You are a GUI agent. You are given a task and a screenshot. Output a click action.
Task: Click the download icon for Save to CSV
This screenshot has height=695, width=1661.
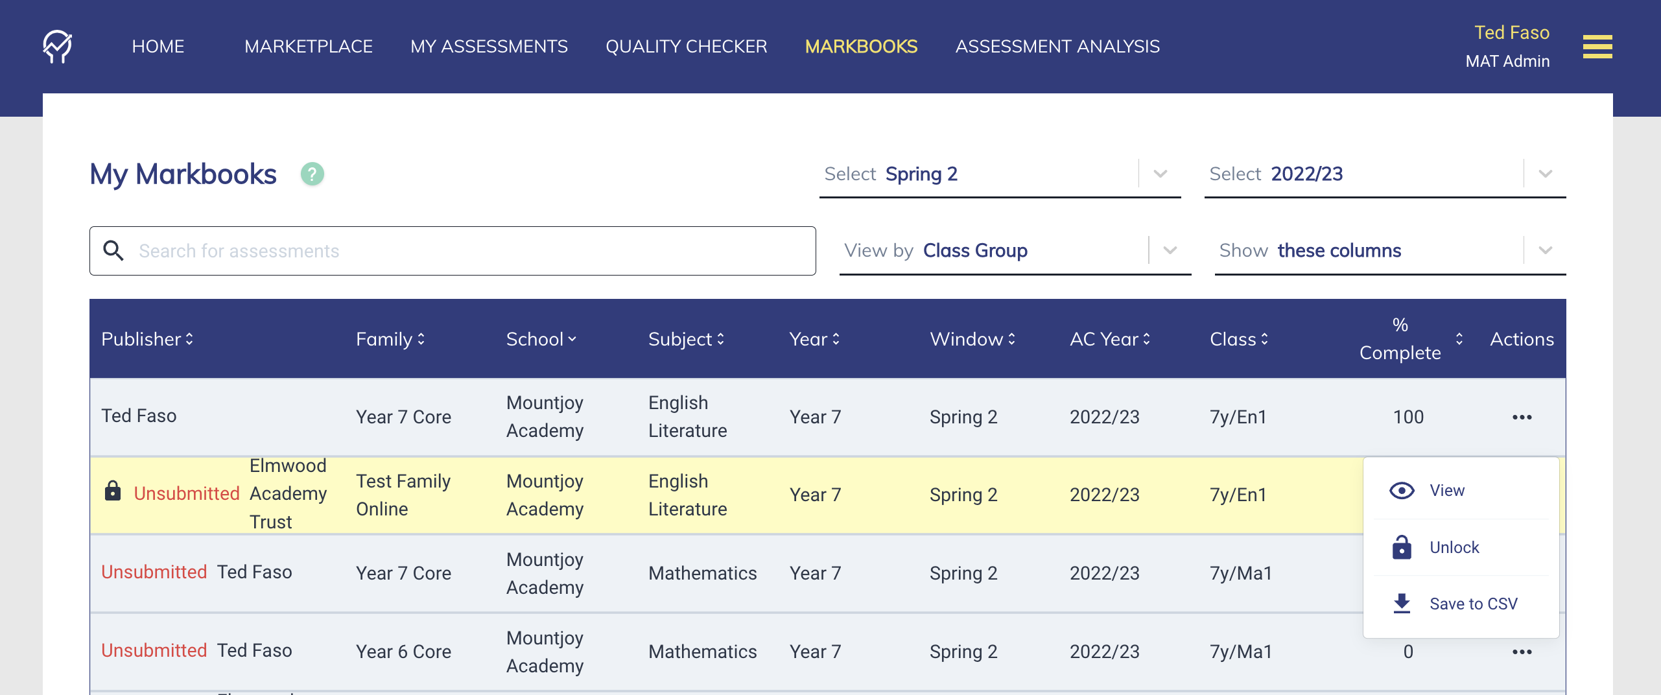point(1402,604)
